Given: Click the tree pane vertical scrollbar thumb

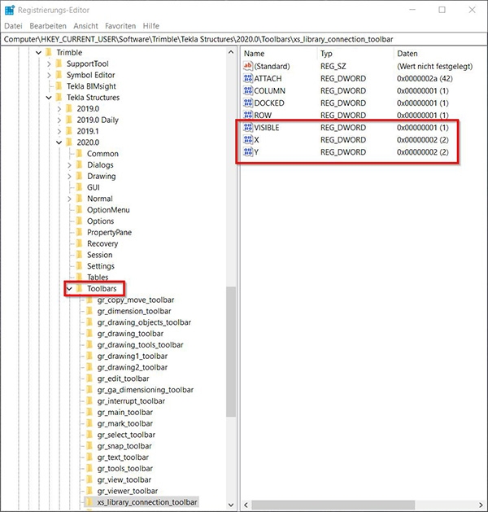Looking at the screenshot, I should [x=231, y=352].
